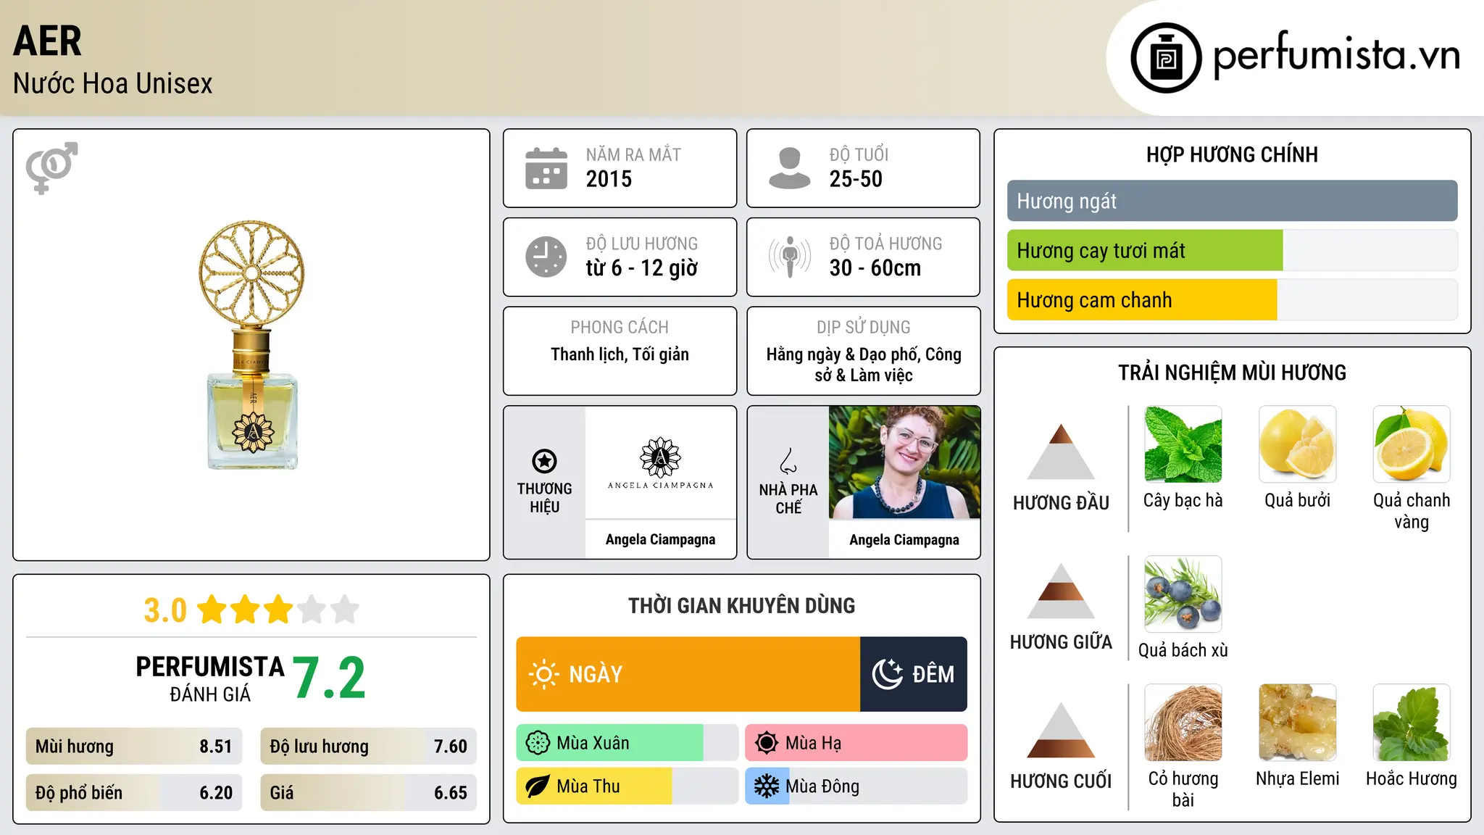Click the Angela Ciampagna brand logo

[x=661, y=463]
